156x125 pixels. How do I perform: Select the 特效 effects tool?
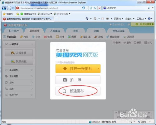[x=24, y=37]
